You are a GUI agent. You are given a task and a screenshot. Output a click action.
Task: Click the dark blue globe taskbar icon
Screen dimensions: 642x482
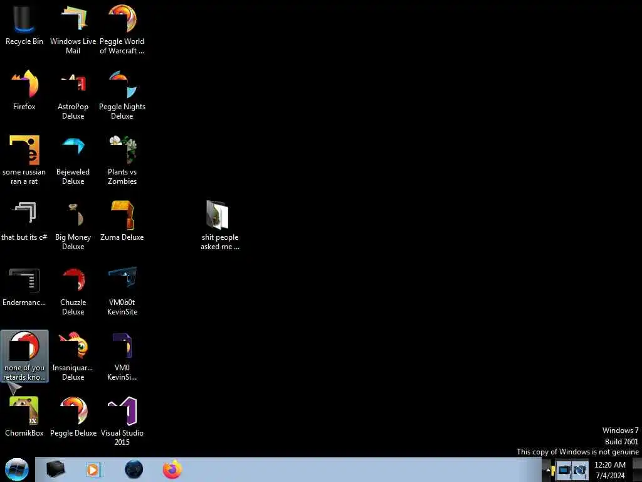click(x=134, y=469)
